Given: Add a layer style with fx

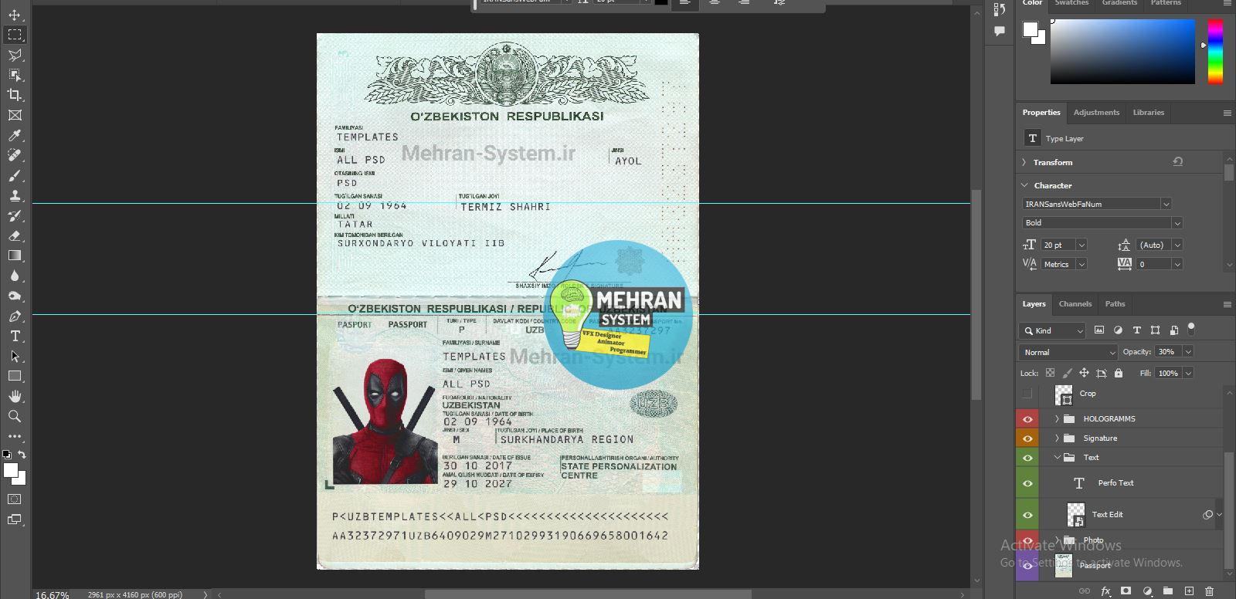Looking at the screenshot, I should tap(1105, 591).
